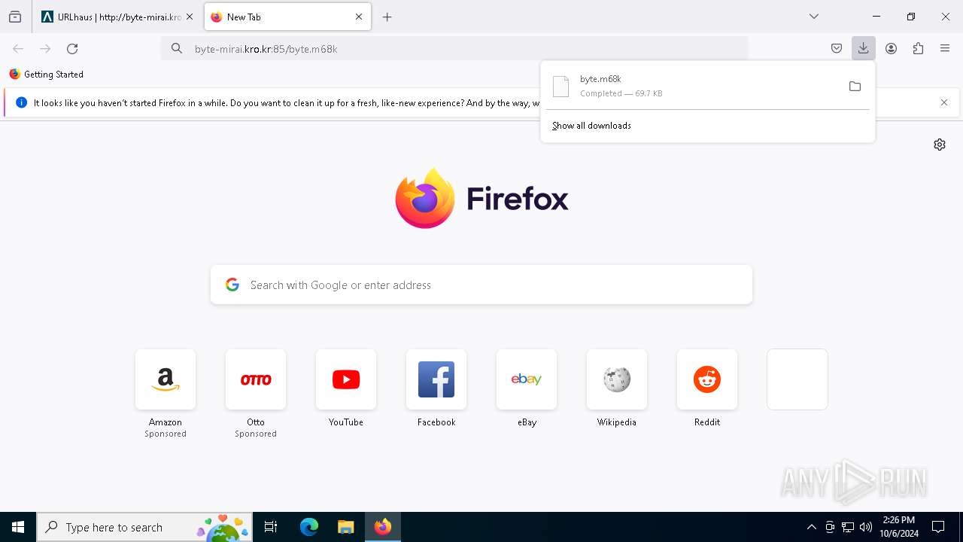This screenshot has height=542, width=963.
Task: Reload the current page
Action: (72, 48)
